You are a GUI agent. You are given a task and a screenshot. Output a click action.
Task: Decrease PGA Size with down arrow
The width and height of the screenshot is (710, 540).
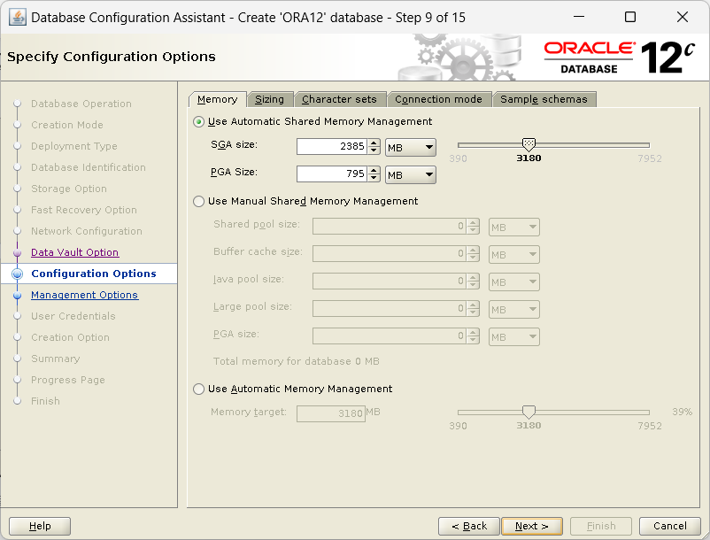(374, 178)
